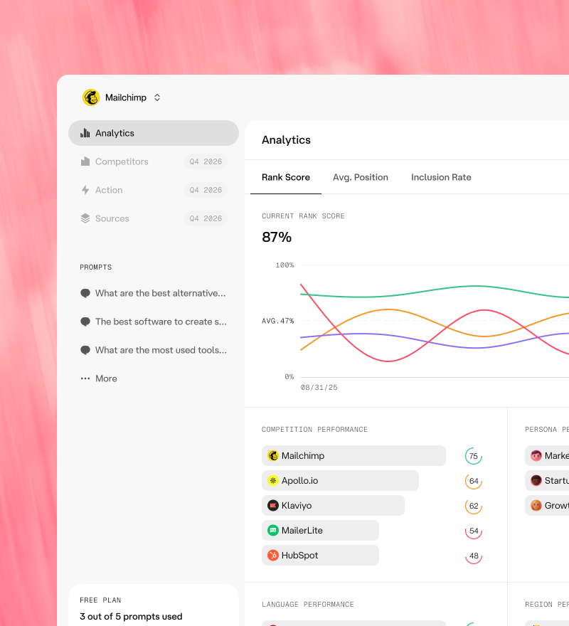The width and height of the screenshot is (569, 626).
Task: Click the score ring showing 48
Action: tap(474, 556)
